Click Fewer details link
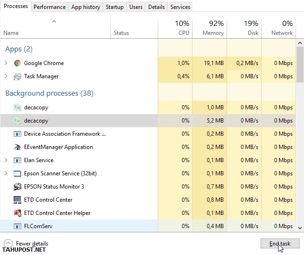This screenshot has width=304, height=255. click(x=32, y=244)
